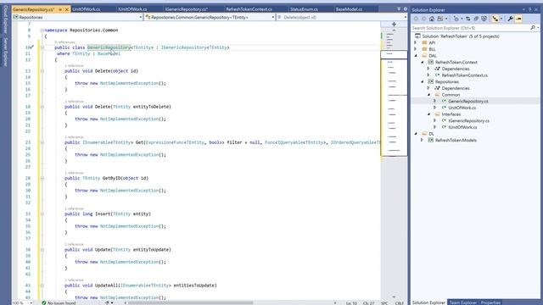
Task: Open the zoom percentage dropdown
Action: coord(31,303)
